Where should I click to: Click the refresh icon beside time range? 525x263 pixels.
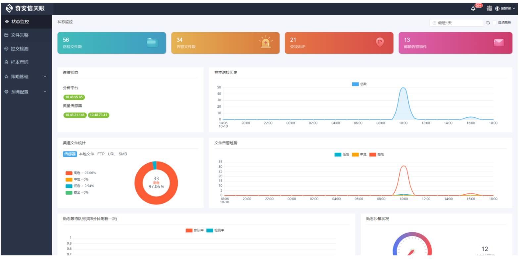coord(488,23)
